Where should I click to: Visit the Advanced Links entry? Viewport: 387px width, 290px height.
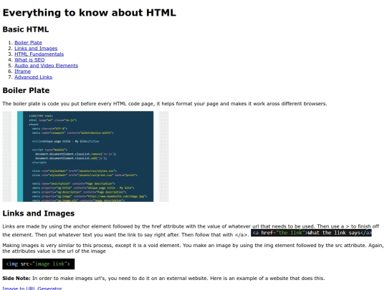point(33,77)
